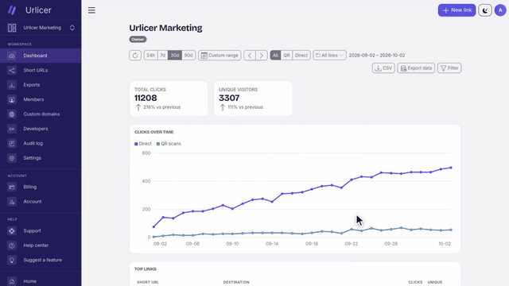
Task: Show All click sources
Action: [x=275, y=56]
